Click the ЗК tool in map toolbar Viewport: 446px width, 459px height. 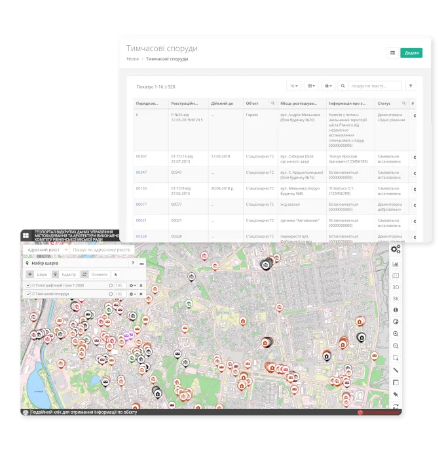click(x=396, y=298)
